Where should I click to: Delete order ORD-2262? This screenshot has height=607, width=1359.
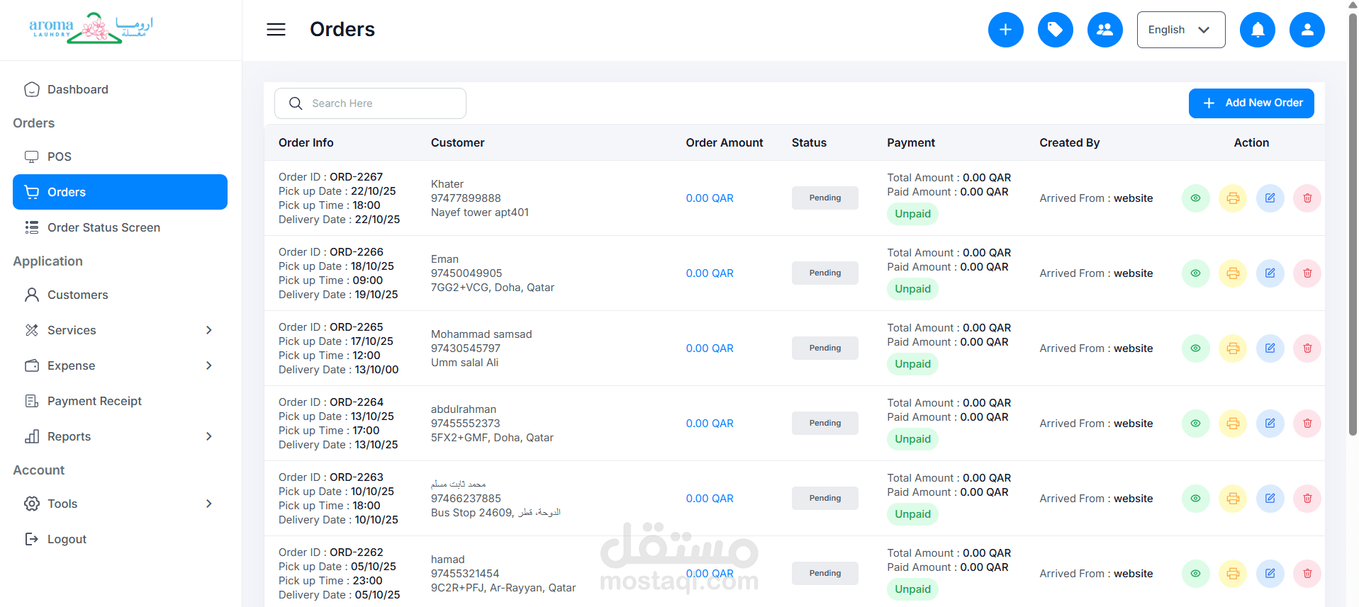tap(1307, 574)
